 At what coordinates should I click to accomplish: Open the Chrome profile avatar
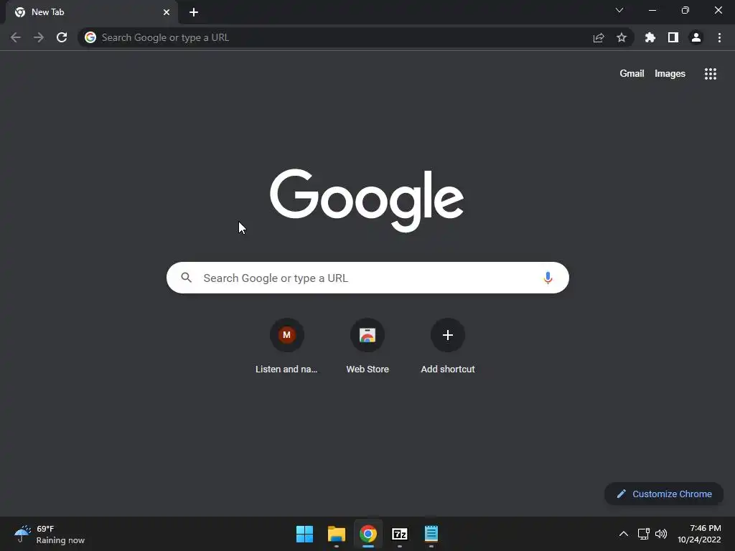(696, 37)
